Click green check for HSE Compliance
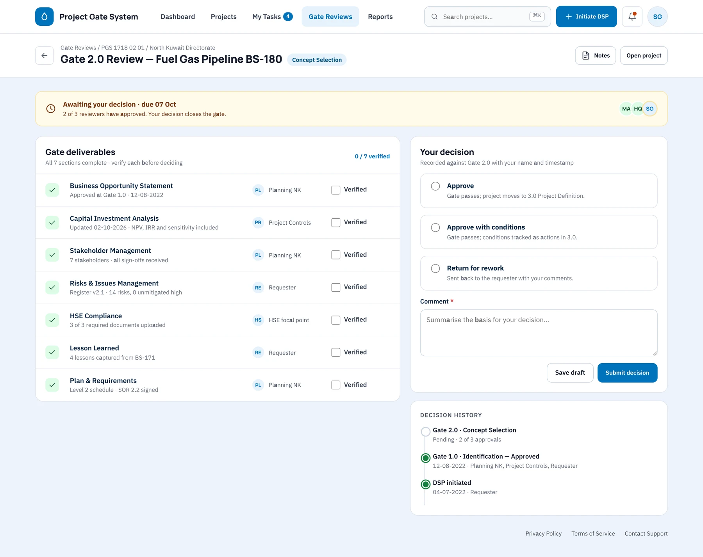 click(x=52, y=320)
